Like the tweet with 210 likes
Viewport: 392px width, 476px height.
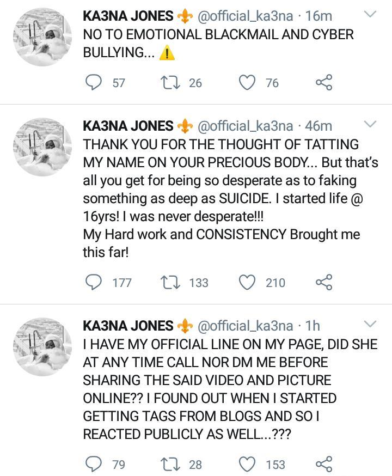pyautogui.click(x=248, y=282)
